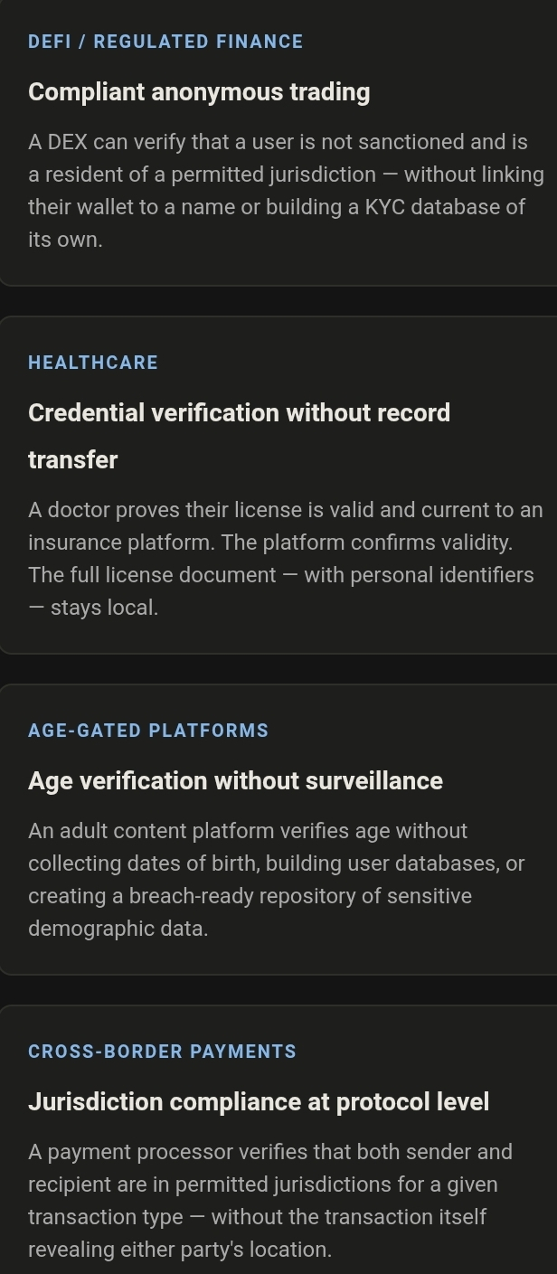Click the HEALTHCARE category label
Image resolution: width=557 pixels, height=1274 pixels.
coord(93,363)
